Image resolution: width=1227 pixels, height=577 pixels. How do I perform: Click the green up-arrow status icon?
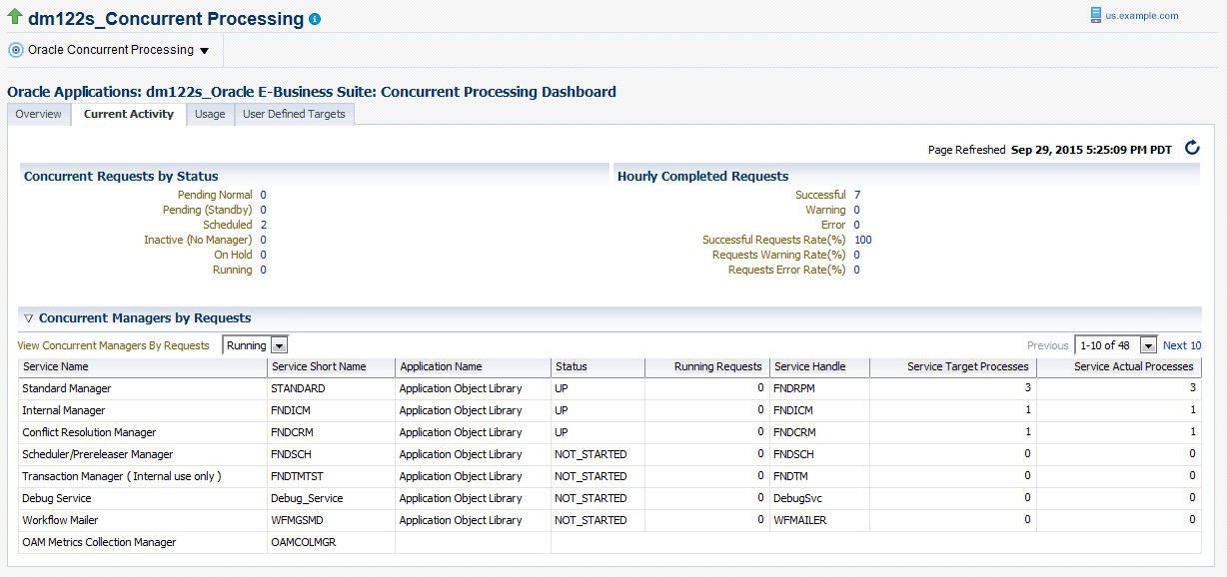click(15, 17)
